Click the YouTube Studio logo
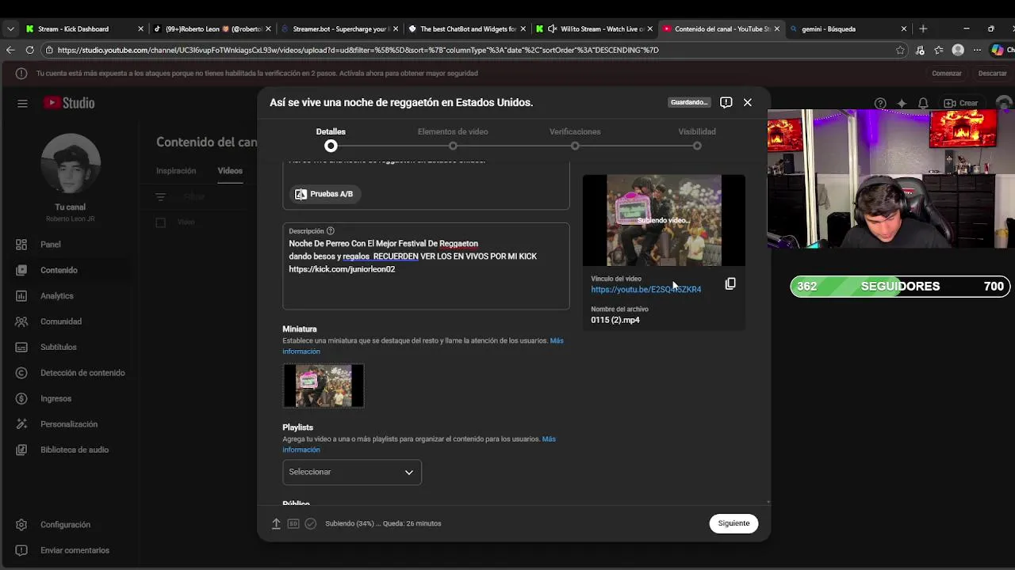Screen dimensions: 1015x570 69,103
